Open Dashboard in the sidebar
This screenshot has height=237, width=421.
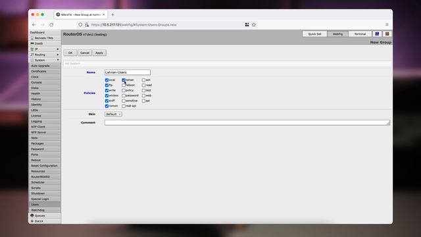click(45, 32)
